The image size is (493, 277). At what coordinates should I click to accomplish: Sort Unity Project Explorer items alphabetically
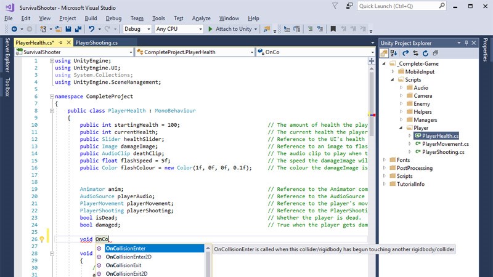394,53
